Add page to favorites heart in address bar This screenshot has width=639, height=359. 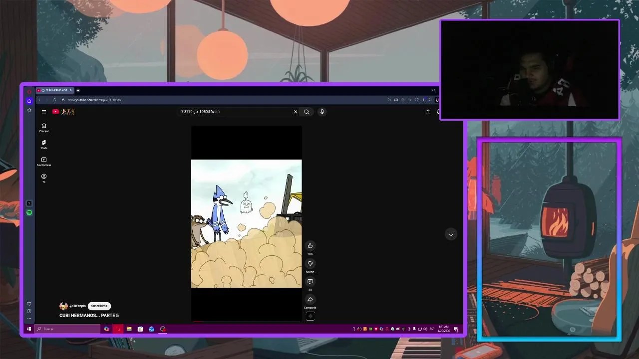[416, 100]
